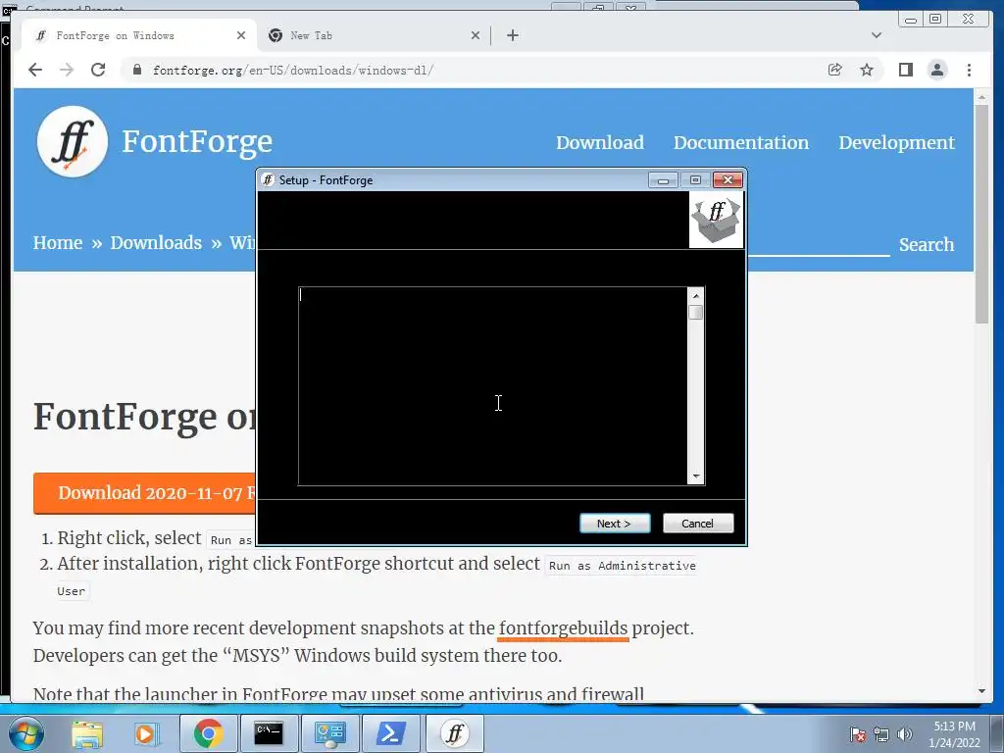This screenshot has height=753, width=1004.
Task: Click the volume speaker tray icon
Action: [904, 734]
